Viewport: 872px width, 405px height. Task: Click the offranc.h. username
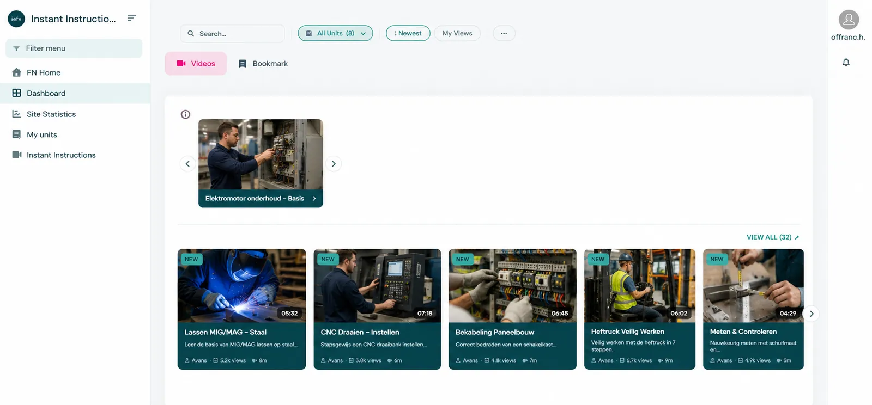click(x=848, y=38)
